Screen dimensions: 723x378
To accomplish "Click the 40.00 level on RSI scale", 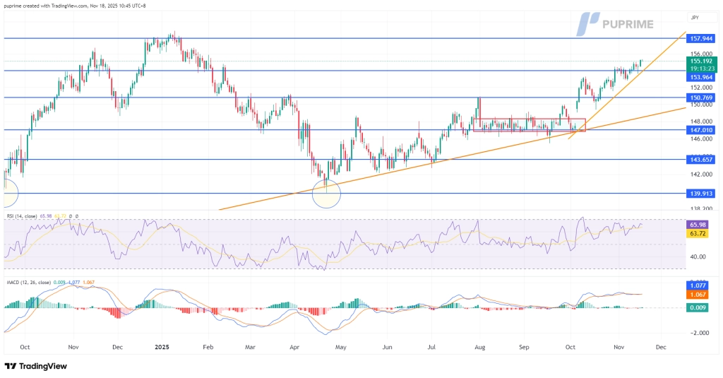I will pyautogui.click(x=698, y=256).
